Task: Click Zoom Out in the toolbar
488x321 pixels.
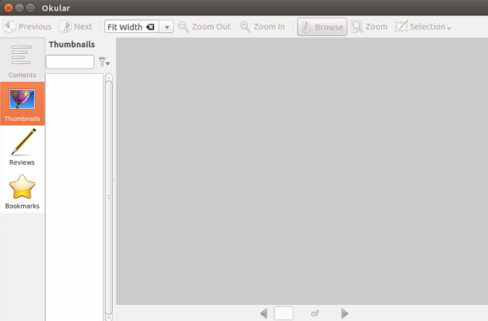Action: coord(205,26)
